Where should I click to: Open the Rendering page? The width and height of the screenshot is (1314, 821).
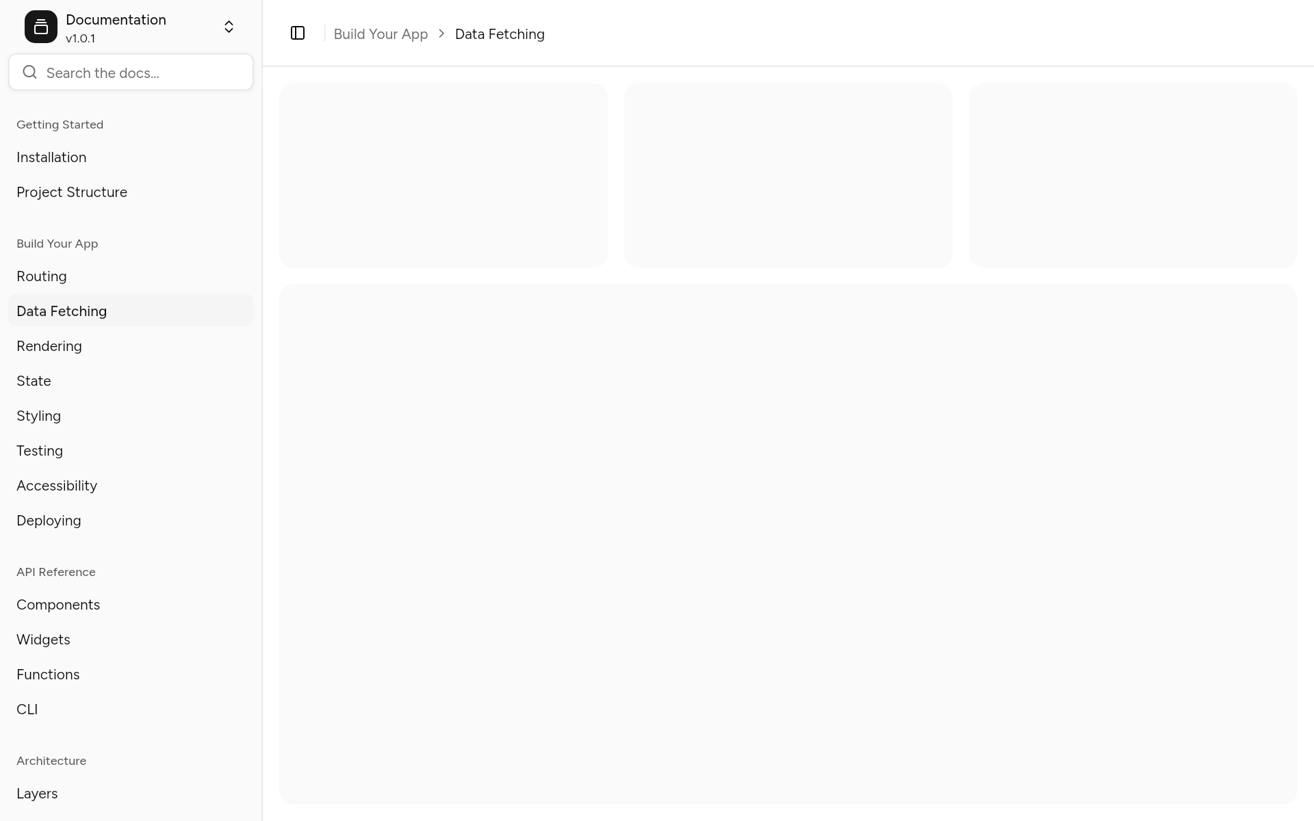pyautogui.click(x=131, y=346)
